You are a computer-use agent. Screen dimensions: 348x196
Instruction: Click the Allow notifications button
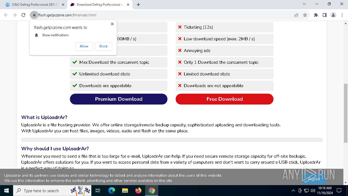84,46
